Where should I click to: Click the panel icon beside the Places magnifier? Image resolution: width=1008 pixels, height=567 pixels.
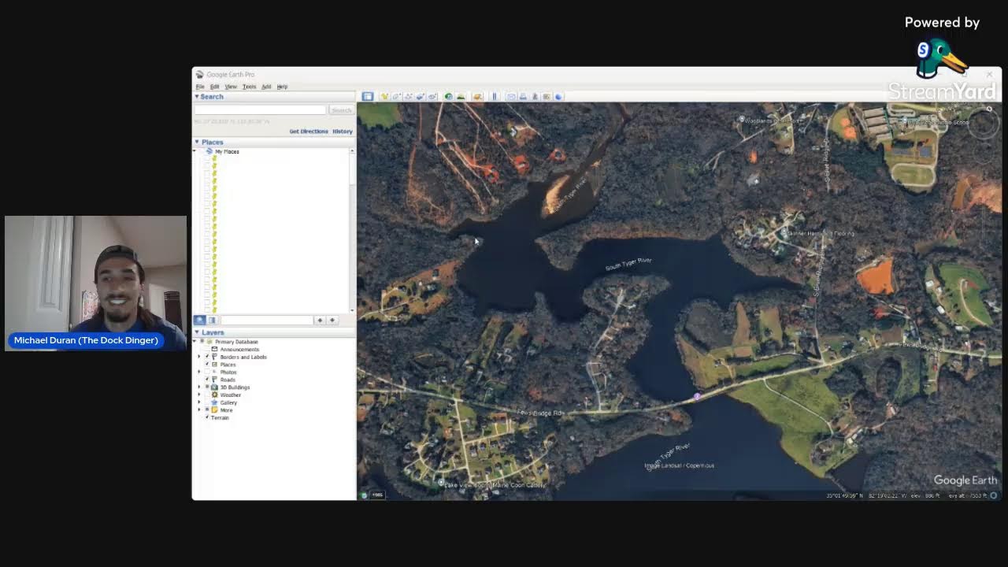(213, 321)
